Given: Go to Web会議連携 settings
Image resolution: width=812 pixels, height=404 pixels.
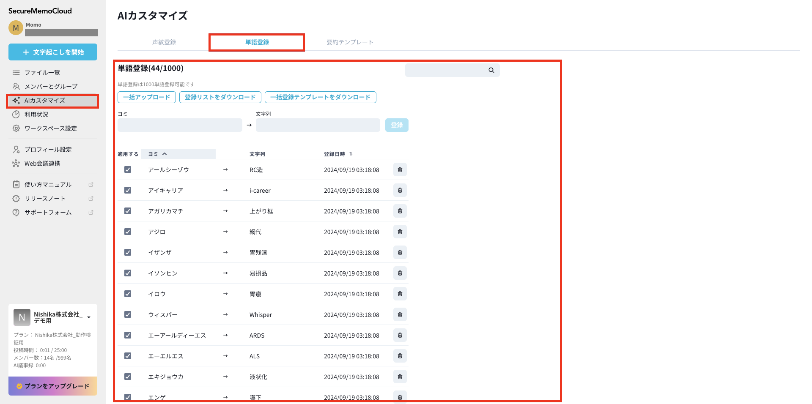Looking at the screenshot, I should [42, 164].
